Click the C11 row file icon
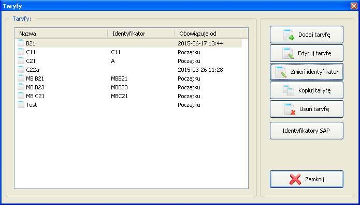 (21, 52)
